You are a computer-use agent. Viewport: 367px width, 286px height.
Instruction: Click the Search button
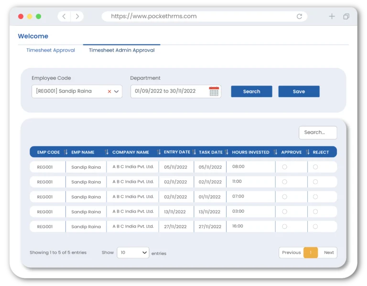[x=251, y=91]
